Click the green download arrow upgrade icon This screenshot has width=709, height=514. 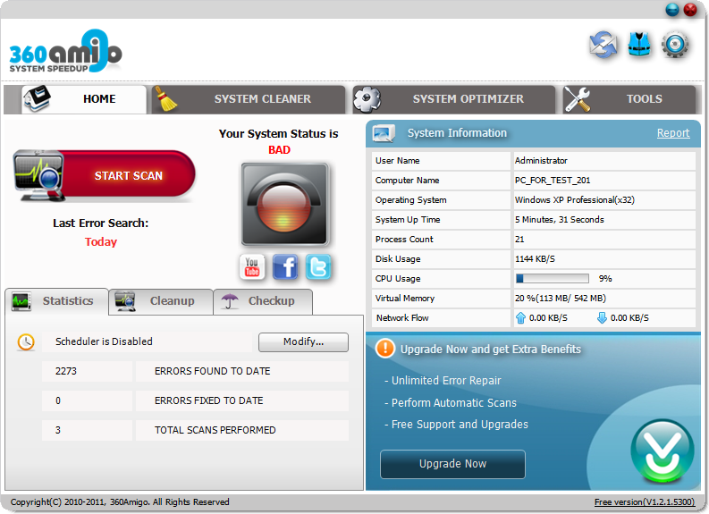point(662,451)
